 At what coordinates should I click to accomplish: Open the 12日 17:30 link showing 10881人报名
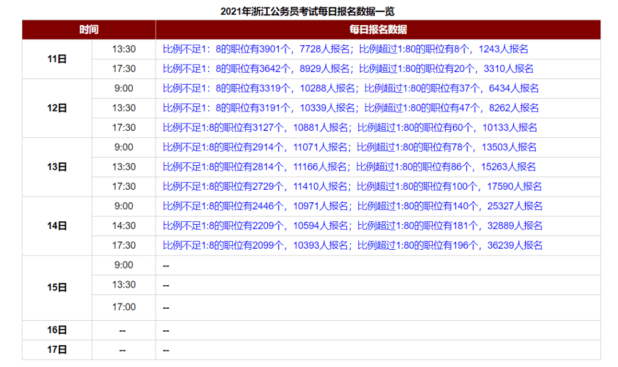pyautogui.click(x=350, y=128)
